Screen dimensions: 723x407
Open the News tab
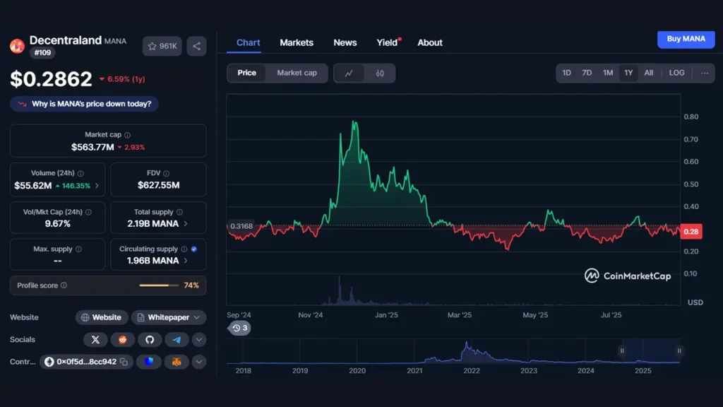345,42
